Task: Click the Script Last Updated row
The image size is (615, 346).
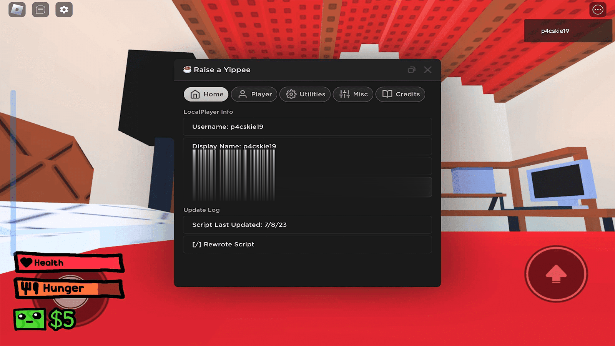Action: coord(307,225)
